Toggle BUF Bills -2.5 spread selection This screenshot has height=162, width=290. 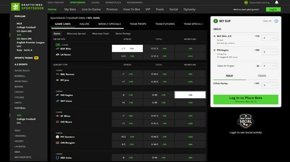point(127,48)
